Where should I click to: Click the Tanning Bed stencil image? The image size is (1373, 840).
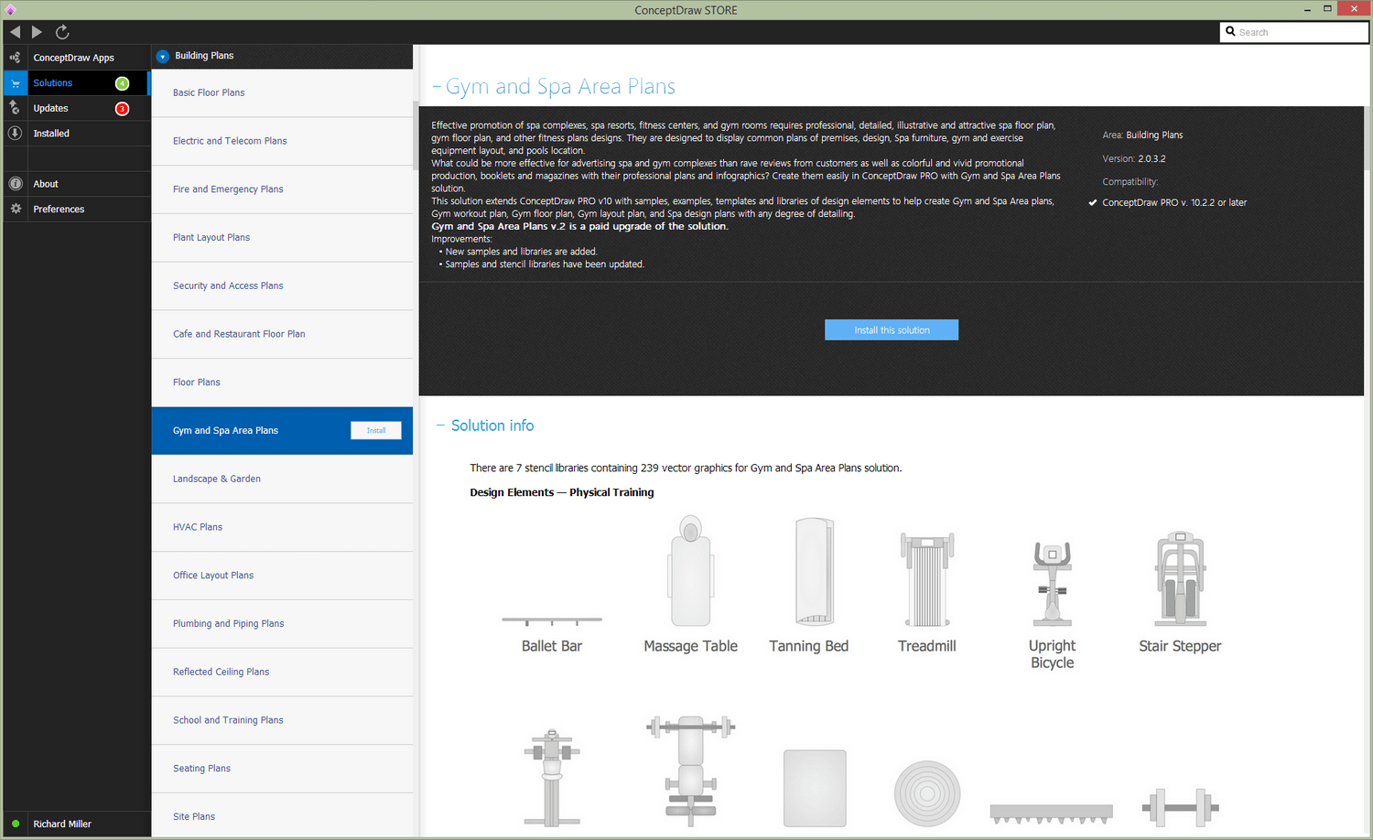tap(814, 571)
